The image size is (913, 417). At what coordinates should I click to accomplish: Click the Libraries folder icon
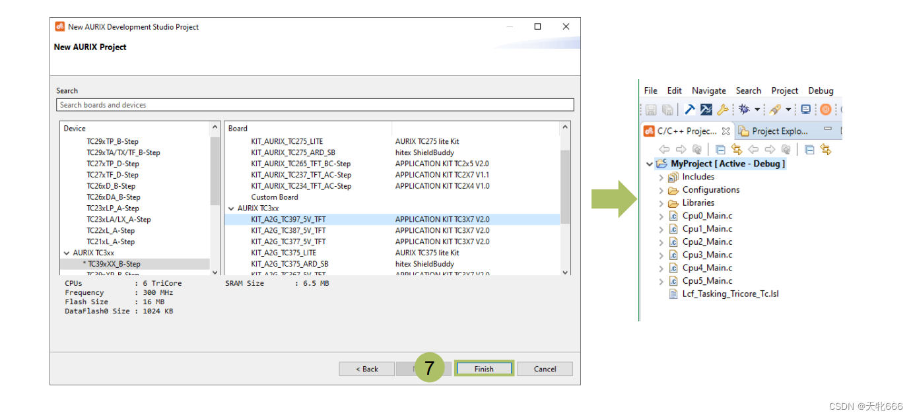tap(673, 203)
